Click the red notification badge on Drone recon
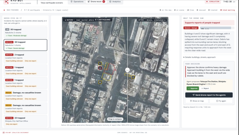Image resolution: width=239 pixels, height=135 pixels. (104, 1)
